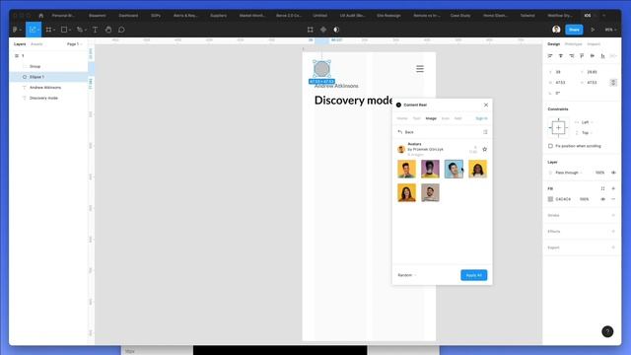Open the Page 1 dropdown
Screen dimensions: 631x355
coord(75,44)
